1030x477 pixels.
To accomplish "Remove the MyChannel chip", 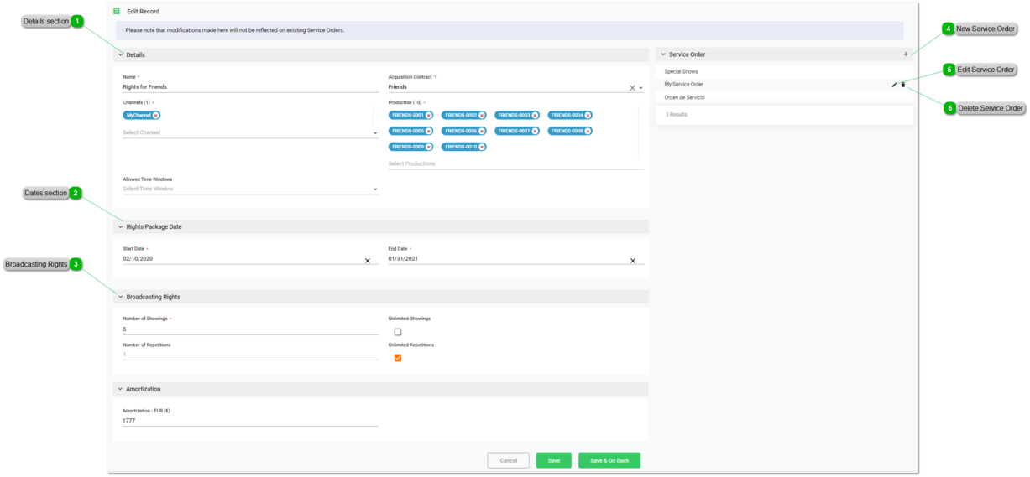I will (x=156, y=116).
